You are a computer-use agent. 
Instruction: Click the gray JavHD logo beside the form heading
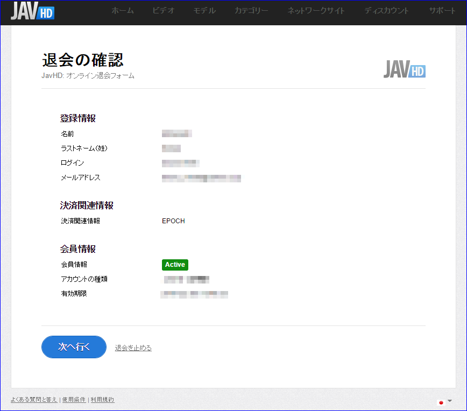point(404,69)
